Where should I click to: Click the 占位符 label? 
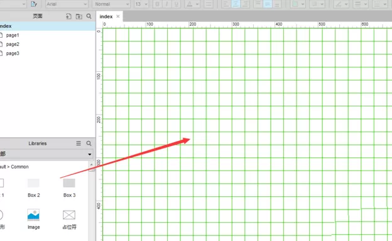[69, 227]
